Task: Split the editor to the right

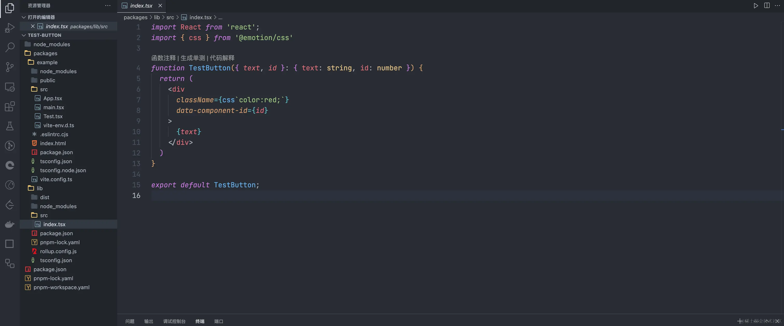Action: point(767,5)
